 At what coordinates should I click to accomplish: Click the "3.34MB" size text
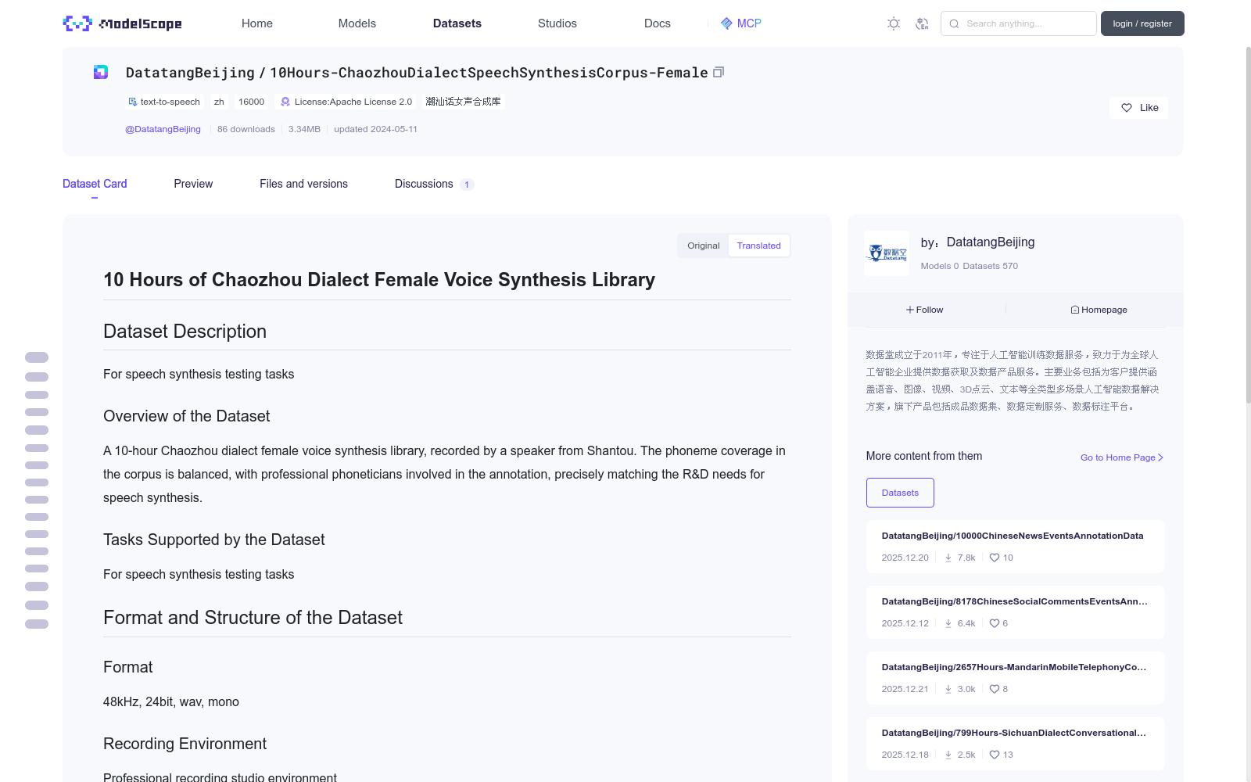coord(304,129)
